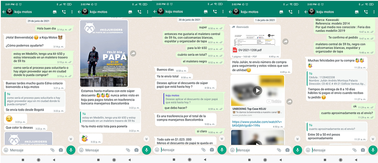Open the Feliz Día Papá poster image
The image size is (378, 163).
tap(104, 53)
